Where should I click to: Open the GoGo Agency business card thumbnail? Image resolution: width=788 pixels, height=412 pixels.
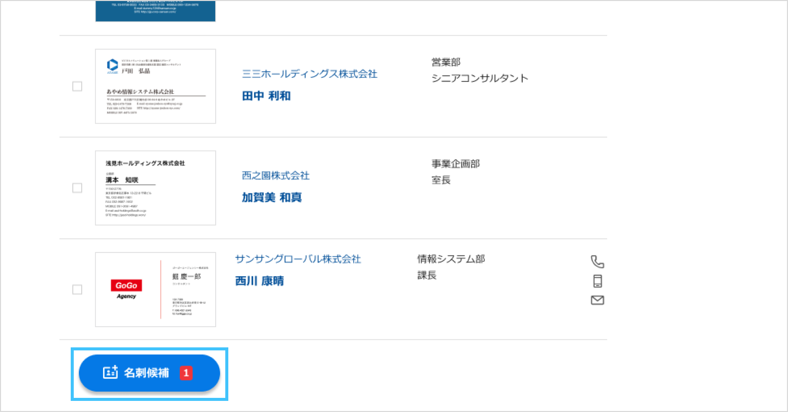156,290
